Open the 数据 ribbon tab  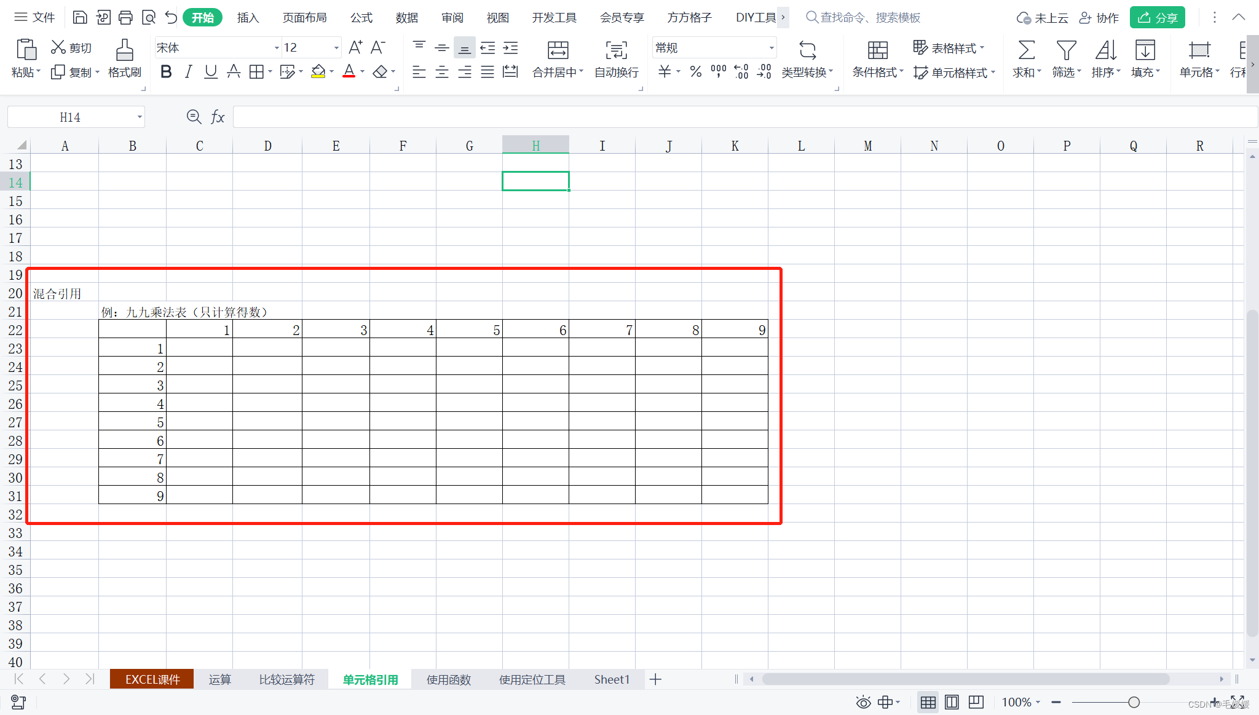point(407,17)
